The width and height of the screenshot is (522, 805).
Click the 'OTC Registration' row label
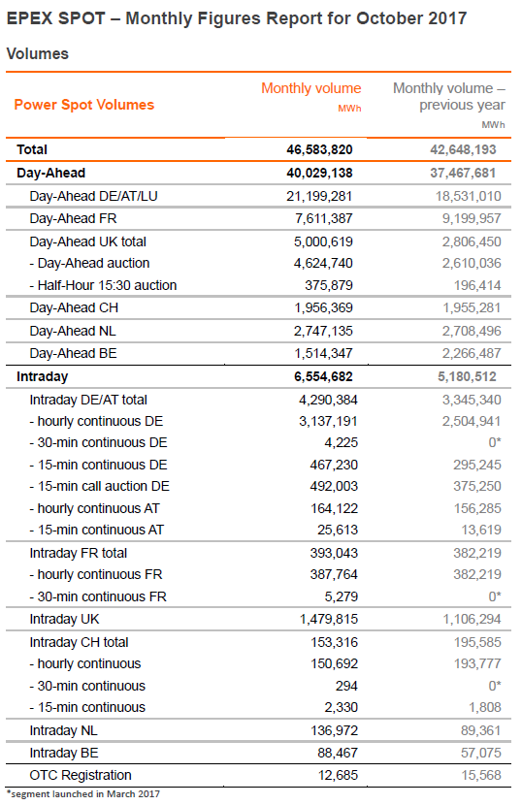pyautogui.click(x=81, y=775)
